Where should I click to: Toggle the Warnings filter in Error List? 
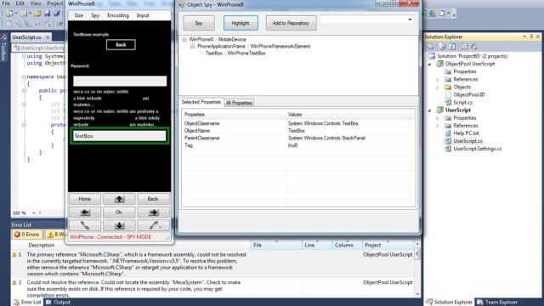point(56,235)
